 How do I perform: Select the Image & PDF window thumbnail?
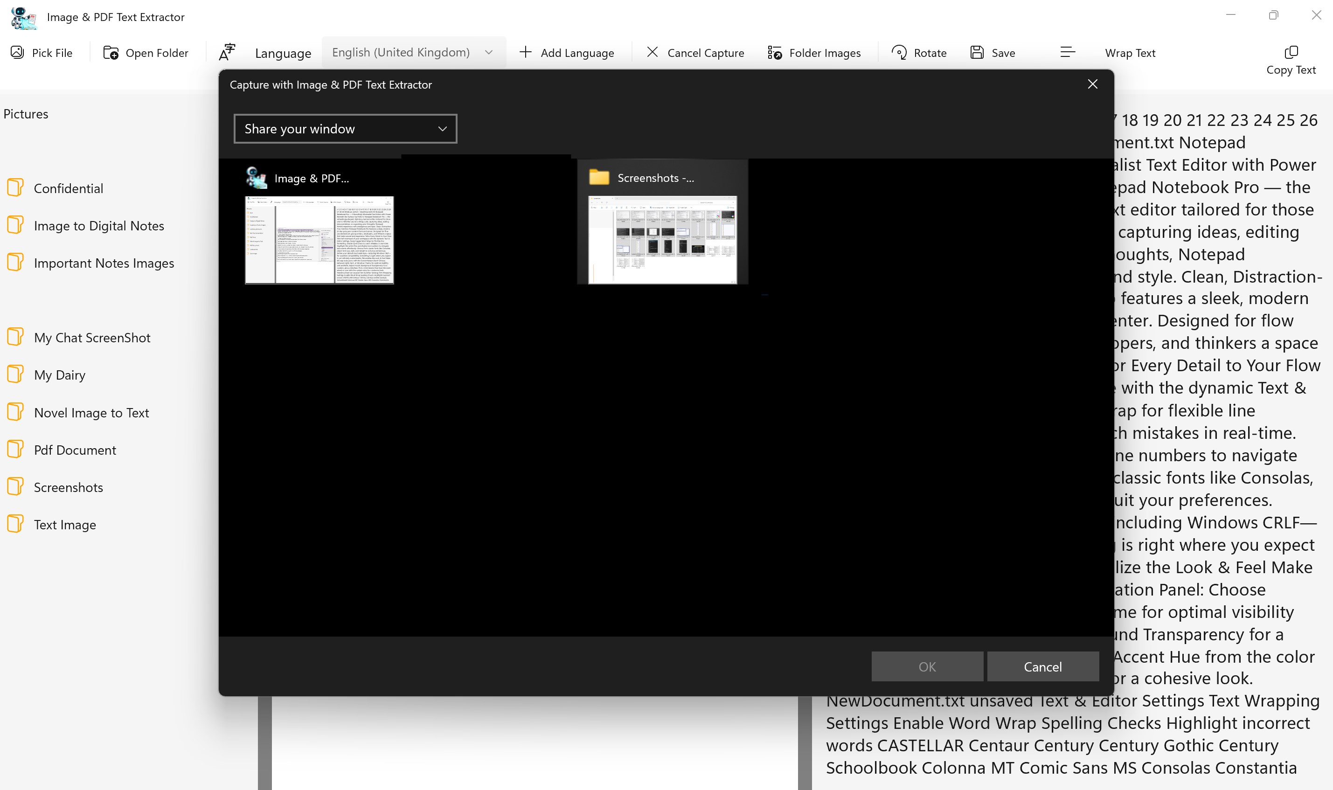(319, 240)
